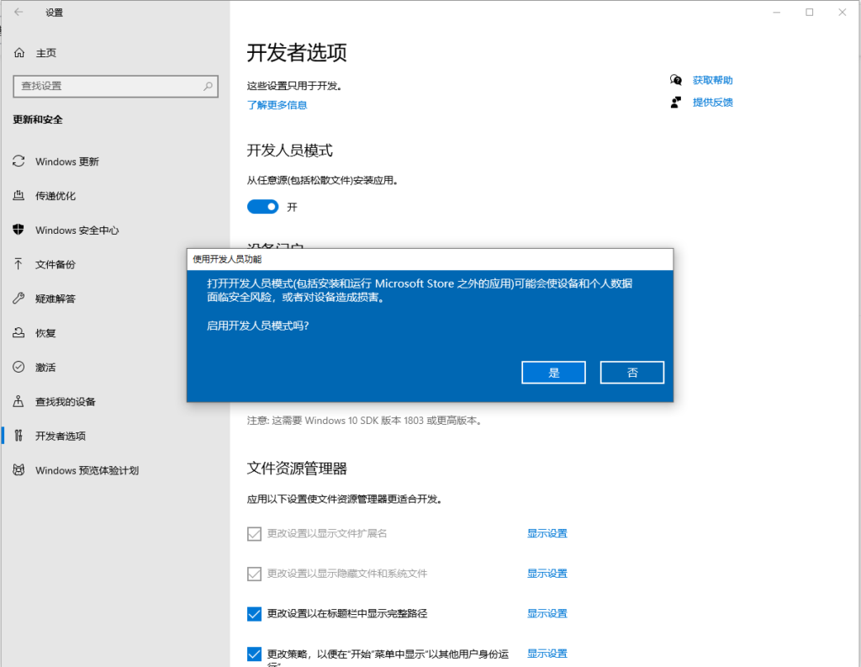This screenshot has width=861, height=667.
Task: Open the 了解更多信息 link
Action: pyautogui.click(x=277, y=105)
